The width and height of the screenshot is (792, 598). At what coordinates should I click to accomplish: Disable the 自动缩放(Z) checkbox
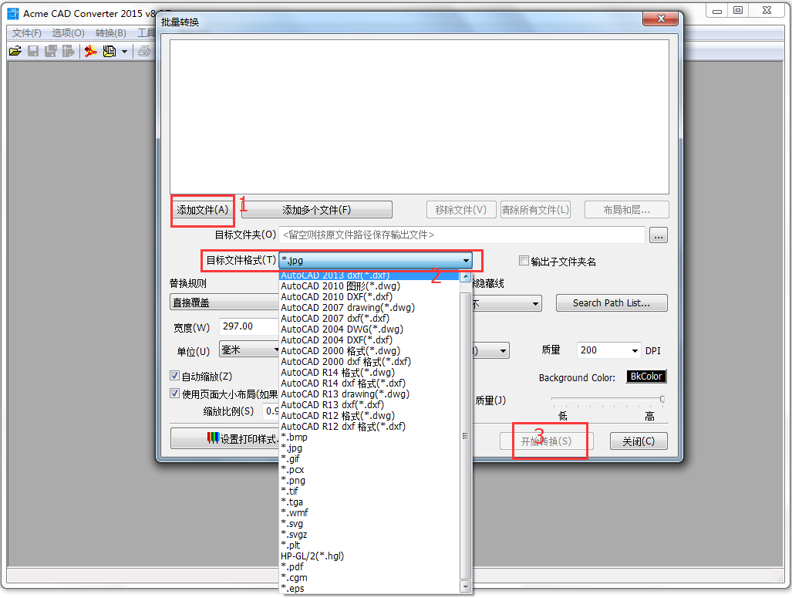[x=174, y=376]
